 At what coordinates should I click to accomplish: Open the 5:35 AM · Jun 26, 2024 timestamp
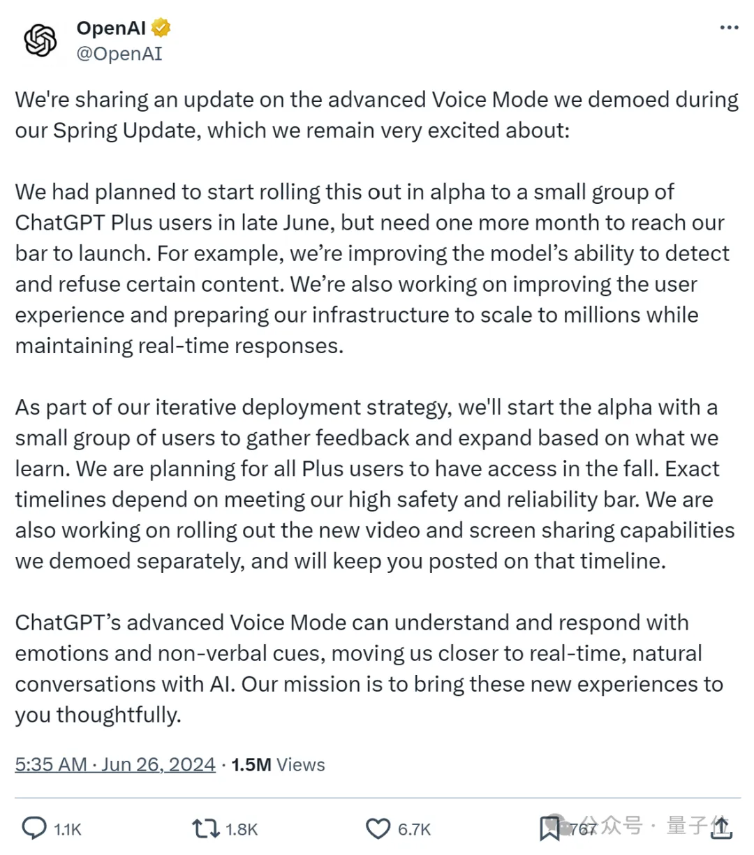115,764
